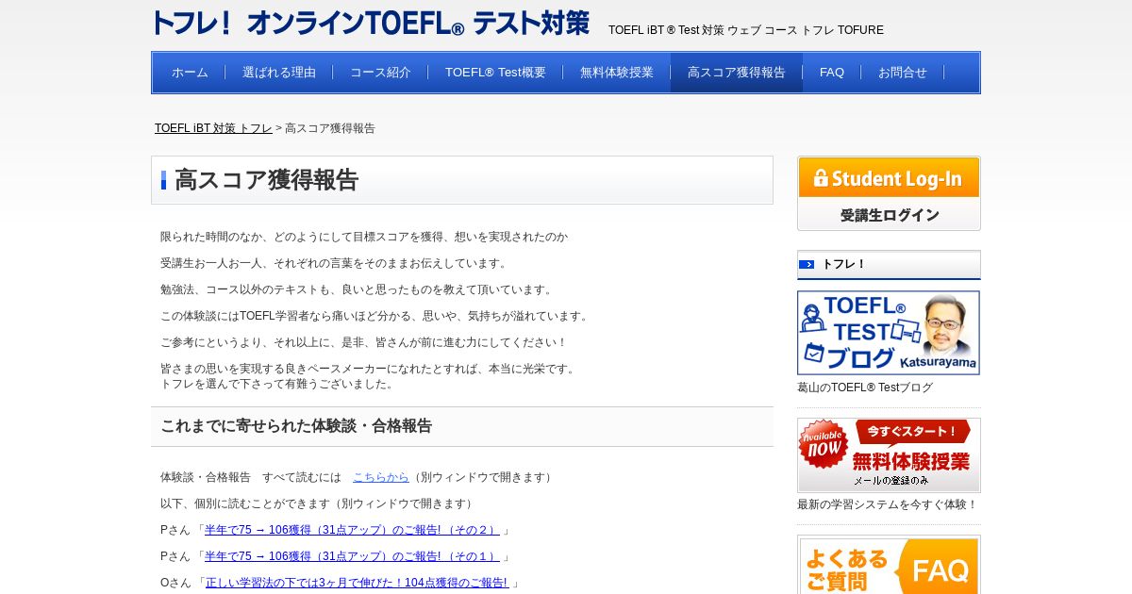The image size is (1132, 594).
Task: Click the 最新の学習システムを今すぐ体験！ caption text
Action: click(888, 504)
